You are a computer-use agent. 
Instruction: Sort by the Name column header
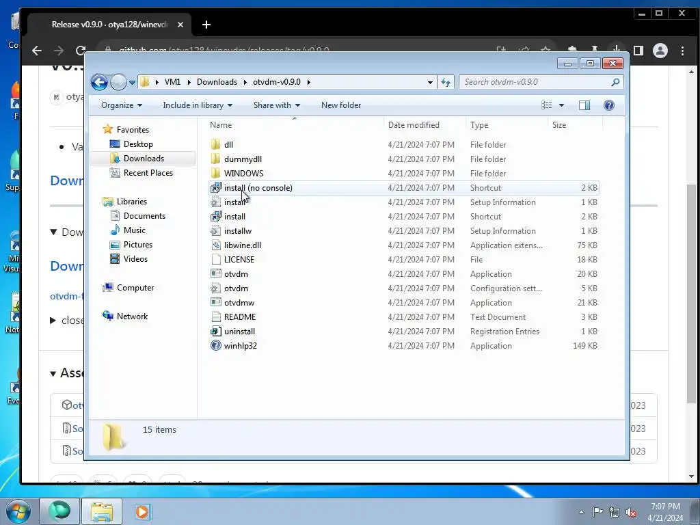[x=295, y=125]
